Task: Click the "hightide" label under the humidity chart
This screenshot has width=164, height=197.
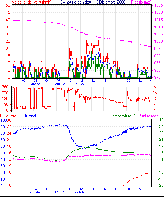Action: click(34, 192)
